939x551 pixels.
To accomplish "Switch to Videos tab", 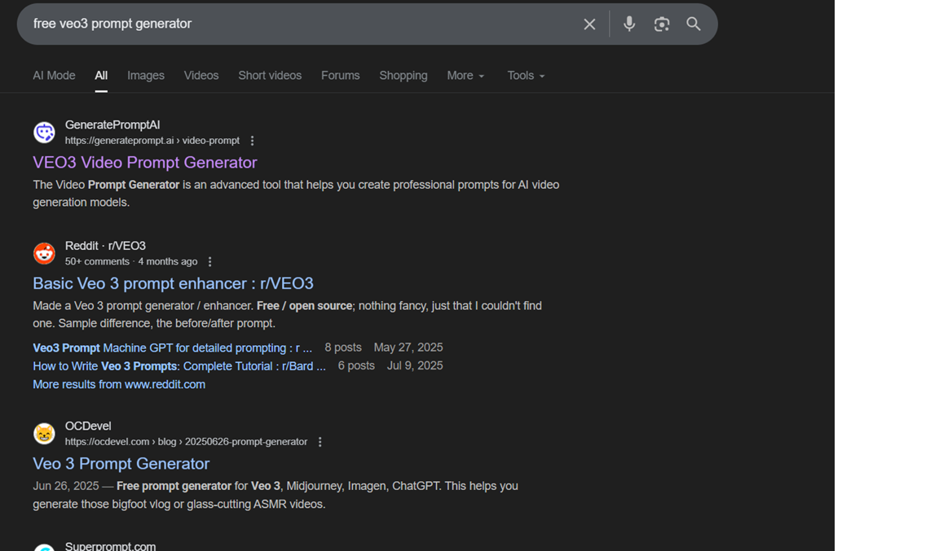I will coord(201,76).
